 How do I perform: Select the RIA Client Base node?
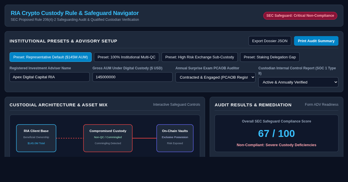tap(36, 138)
